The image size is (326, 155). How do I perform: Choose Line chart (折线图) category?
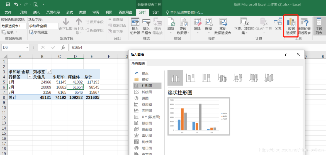click(147, 92)
